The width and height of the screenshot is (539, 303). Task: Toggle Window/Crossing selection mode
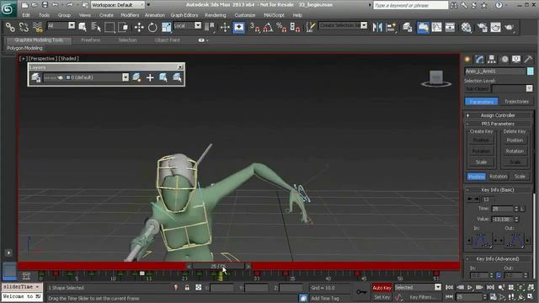point(123,27)
